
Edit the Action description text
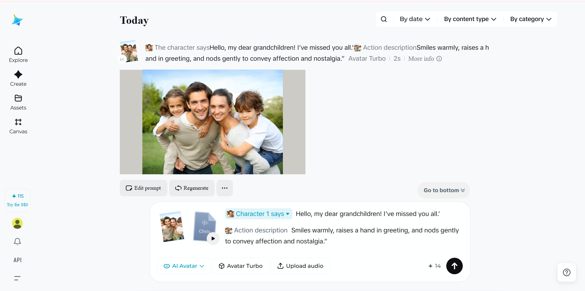click(342, 236)
